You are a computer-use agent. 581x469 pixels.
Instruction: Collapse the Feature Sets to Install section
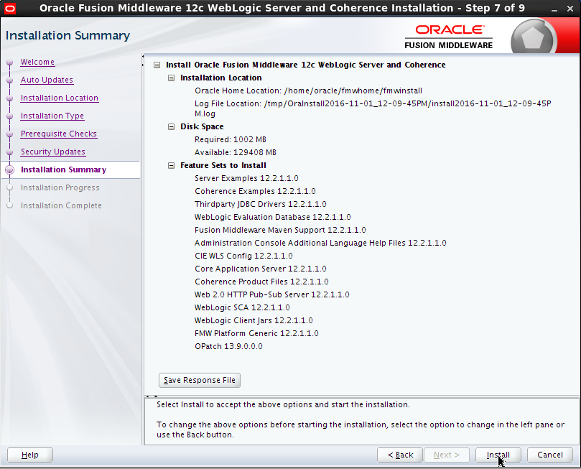pyautogui.click(x=171, y=166)
